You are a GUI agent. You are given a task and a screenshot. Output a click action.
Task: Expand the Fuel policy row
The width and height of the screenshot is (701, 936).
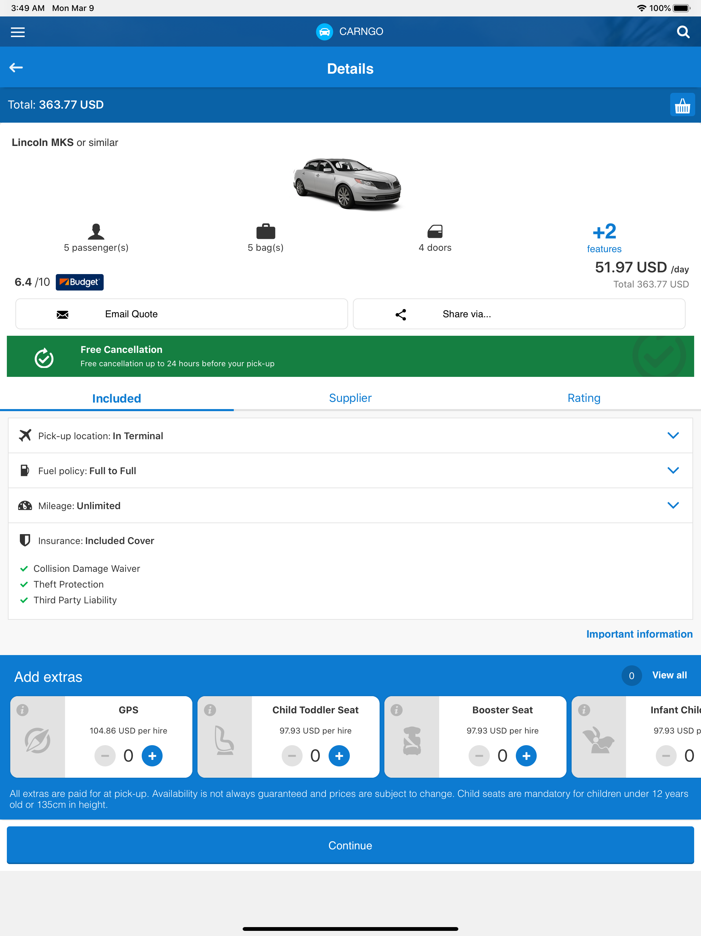click(x=673, y=470)
